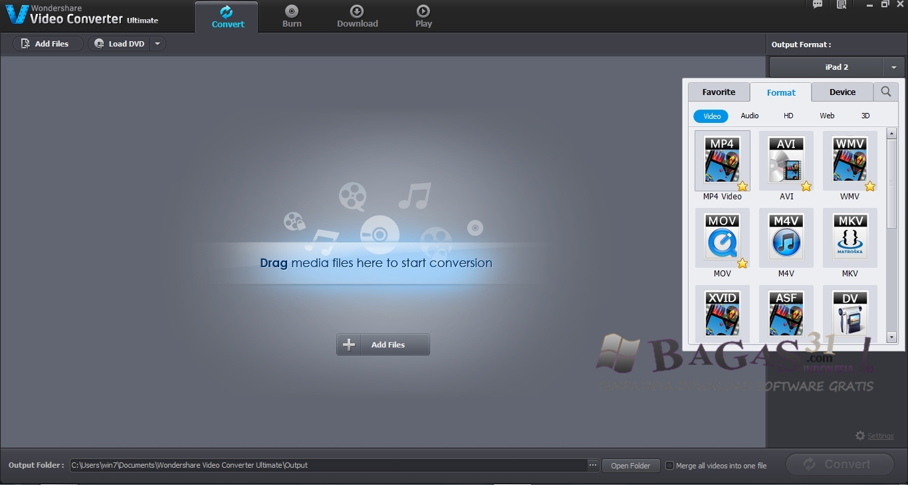
Task: Click the Output Folder path field
Action: 328,465
